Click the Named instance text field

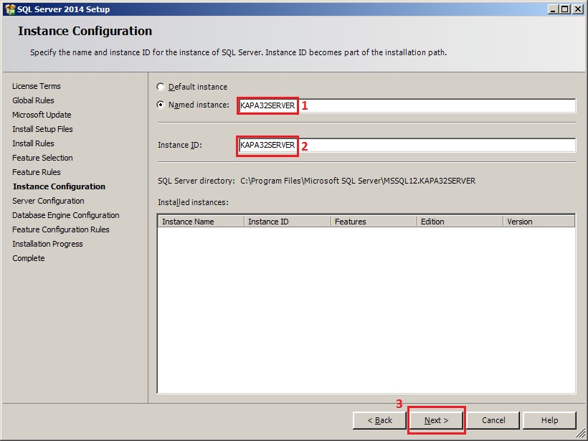(407, 105)
